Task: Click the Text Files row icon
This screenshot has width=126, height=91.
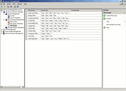Action: pos(26,36)
